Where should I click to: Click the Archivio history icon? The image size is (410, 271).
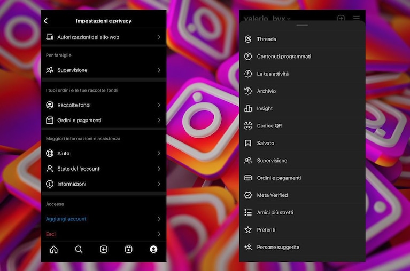coord(248,91)
